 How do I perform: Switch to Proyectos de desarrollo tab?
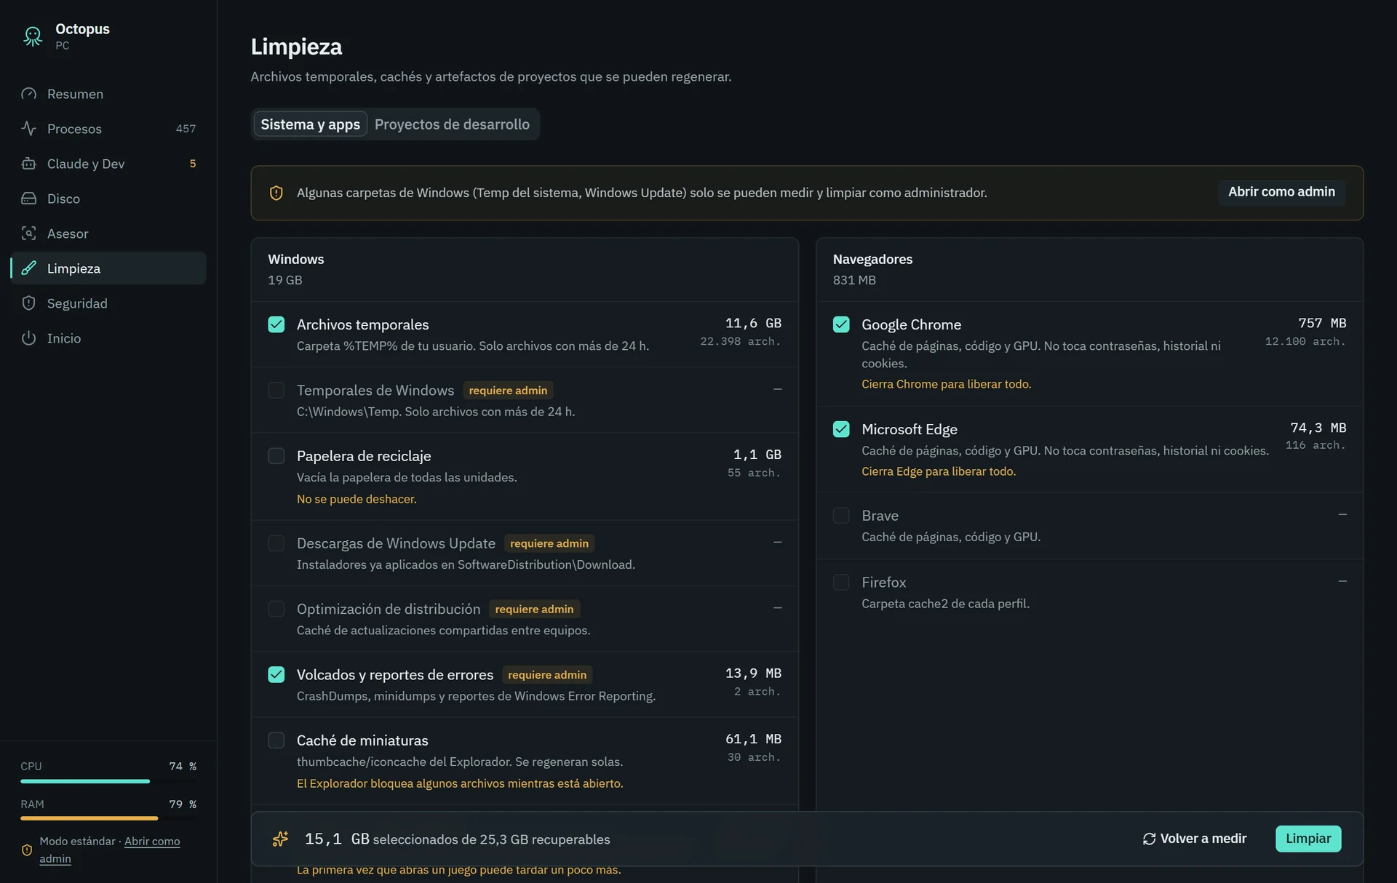[x=452, y=124]
